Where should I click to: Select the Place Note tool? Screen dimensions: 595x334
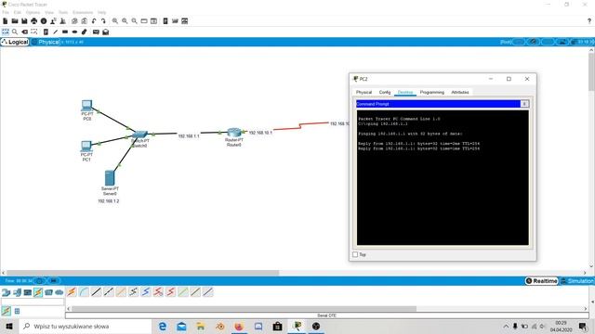[46, 32]
